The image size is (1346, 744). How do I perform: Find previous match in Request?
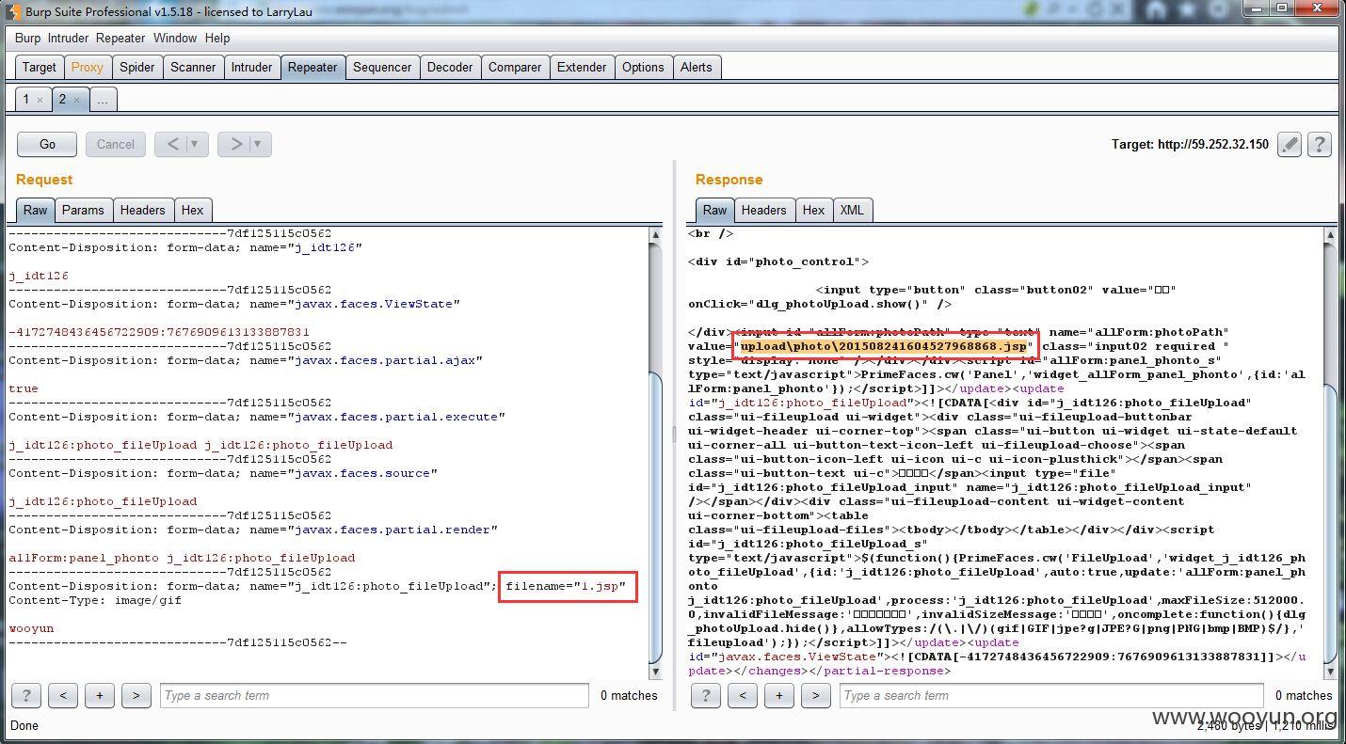(x=63, y=695)
